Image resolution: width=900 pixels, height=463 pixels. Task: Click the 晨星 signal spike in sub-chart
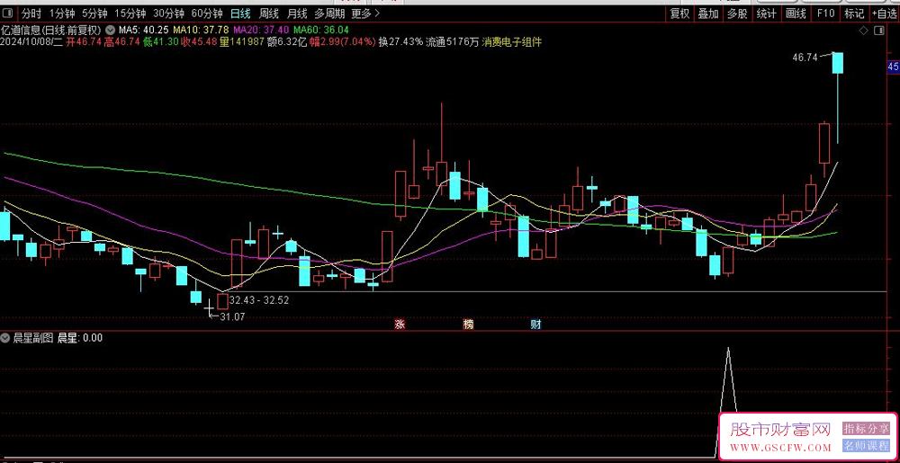(728, 381)
